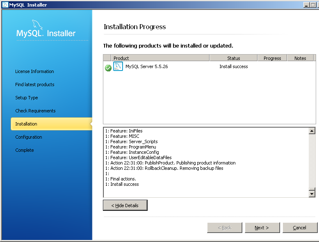This screenshot has height=242, width=319.
Task: Click the log line 'Feature: InstanceConfig'
Action: coord(132,152)
